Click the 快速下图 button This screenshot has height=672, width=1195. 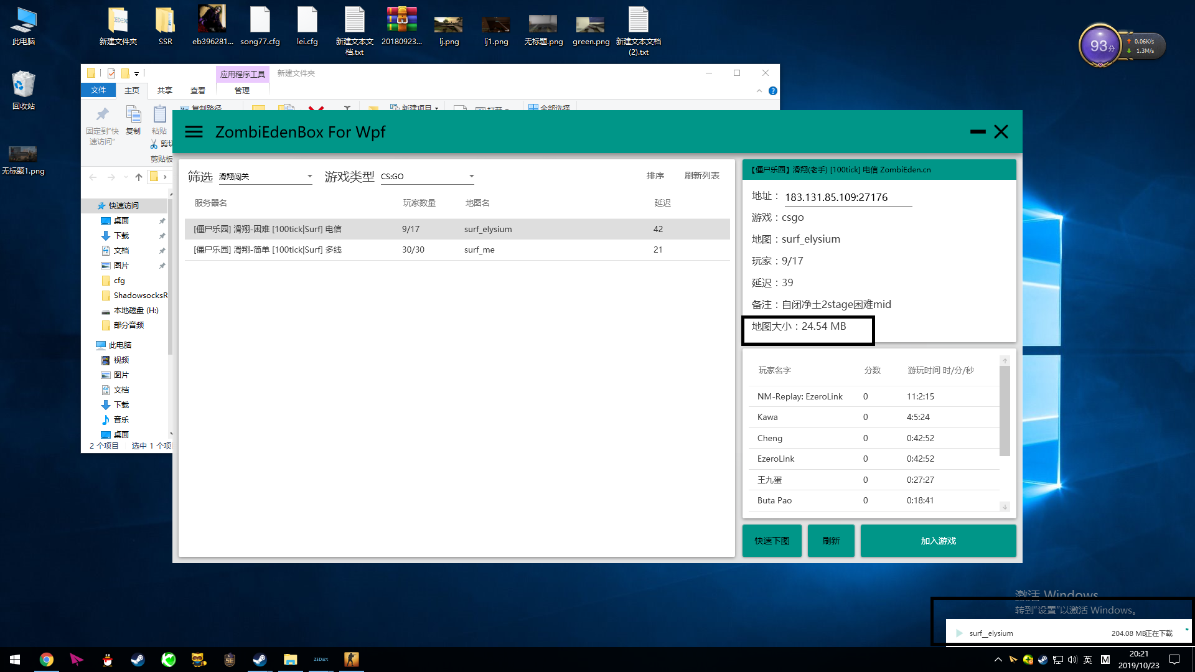tap(772, 541)
